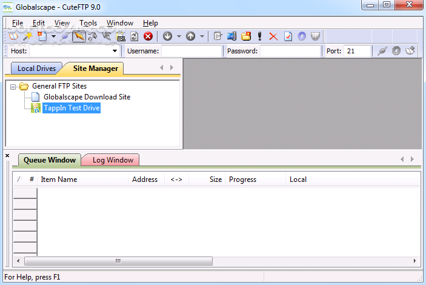Launch the Connection Wizard wand icon
Viewport: 426px width, 285px height.
tap(28, 36)
